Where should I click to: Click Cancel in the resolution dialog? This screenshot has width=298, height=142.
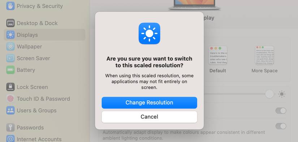coord(150,117)
